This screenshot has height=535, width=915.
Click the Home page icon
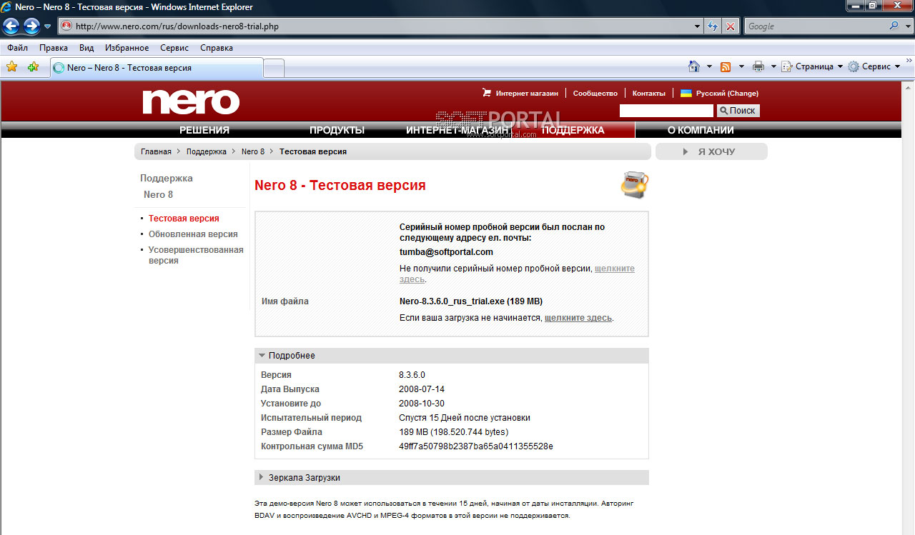[693, 66]
